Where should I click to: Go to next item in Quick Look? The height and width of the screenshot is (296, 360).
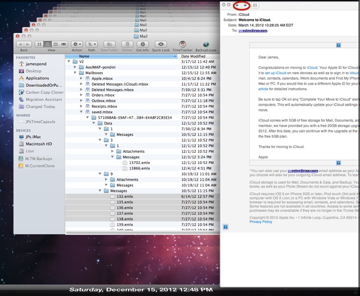coord(245,5)
